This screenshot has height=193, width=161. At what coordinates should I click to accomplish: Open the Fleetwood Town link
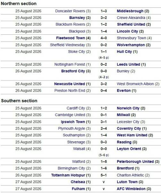70,38
